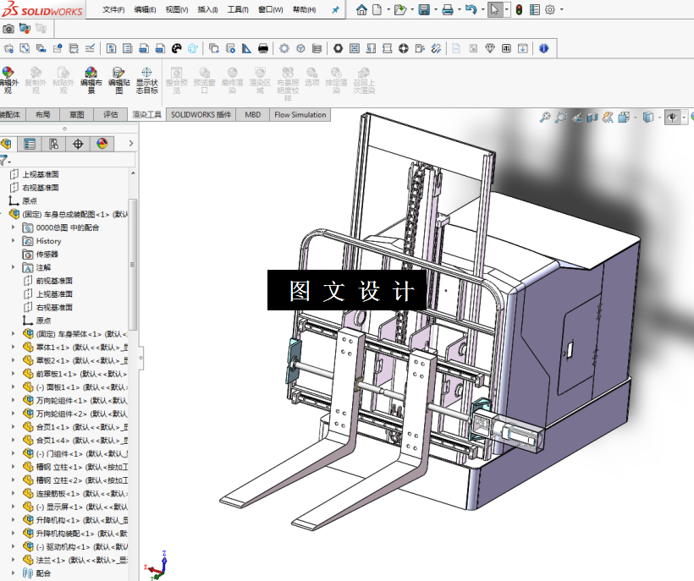This screenshot has height=581, width=694.
Task: Switch to the SOLIDWORKS 插件 tab
Action: tap(201, 114)
